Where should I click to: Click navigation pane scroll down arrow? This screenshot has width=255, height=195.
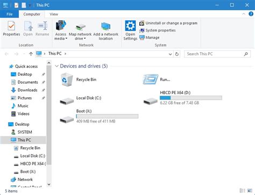click(49, 184)
